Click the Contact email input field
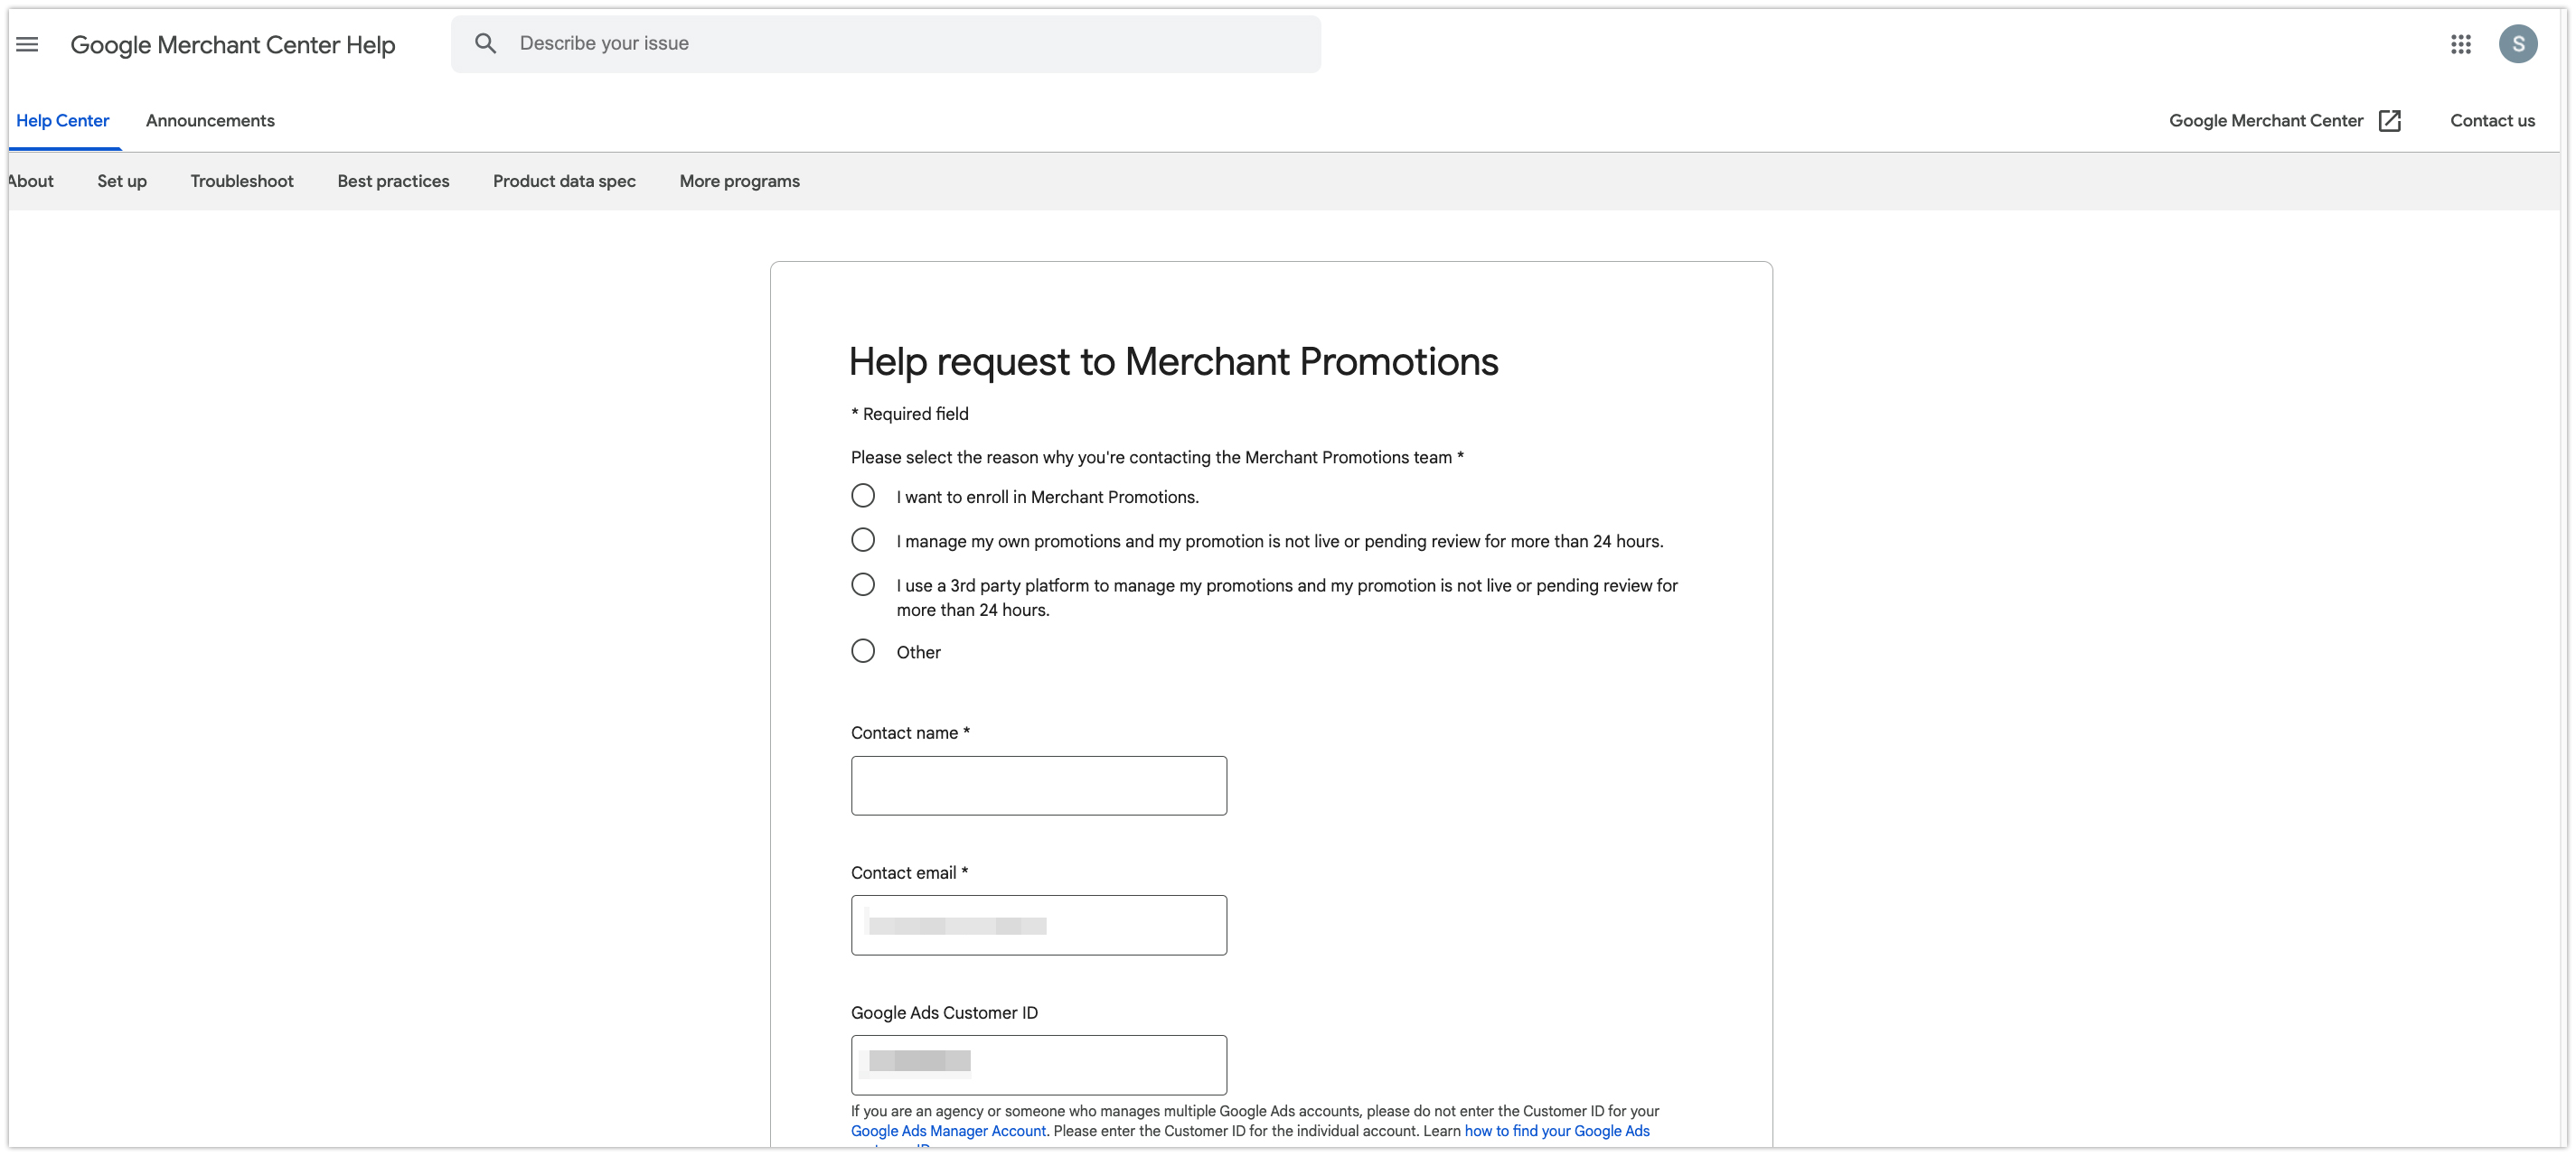Image resolution: width=2576 pixels, height=1156 pixels. pyautogui.click(x=1039, y=925)
